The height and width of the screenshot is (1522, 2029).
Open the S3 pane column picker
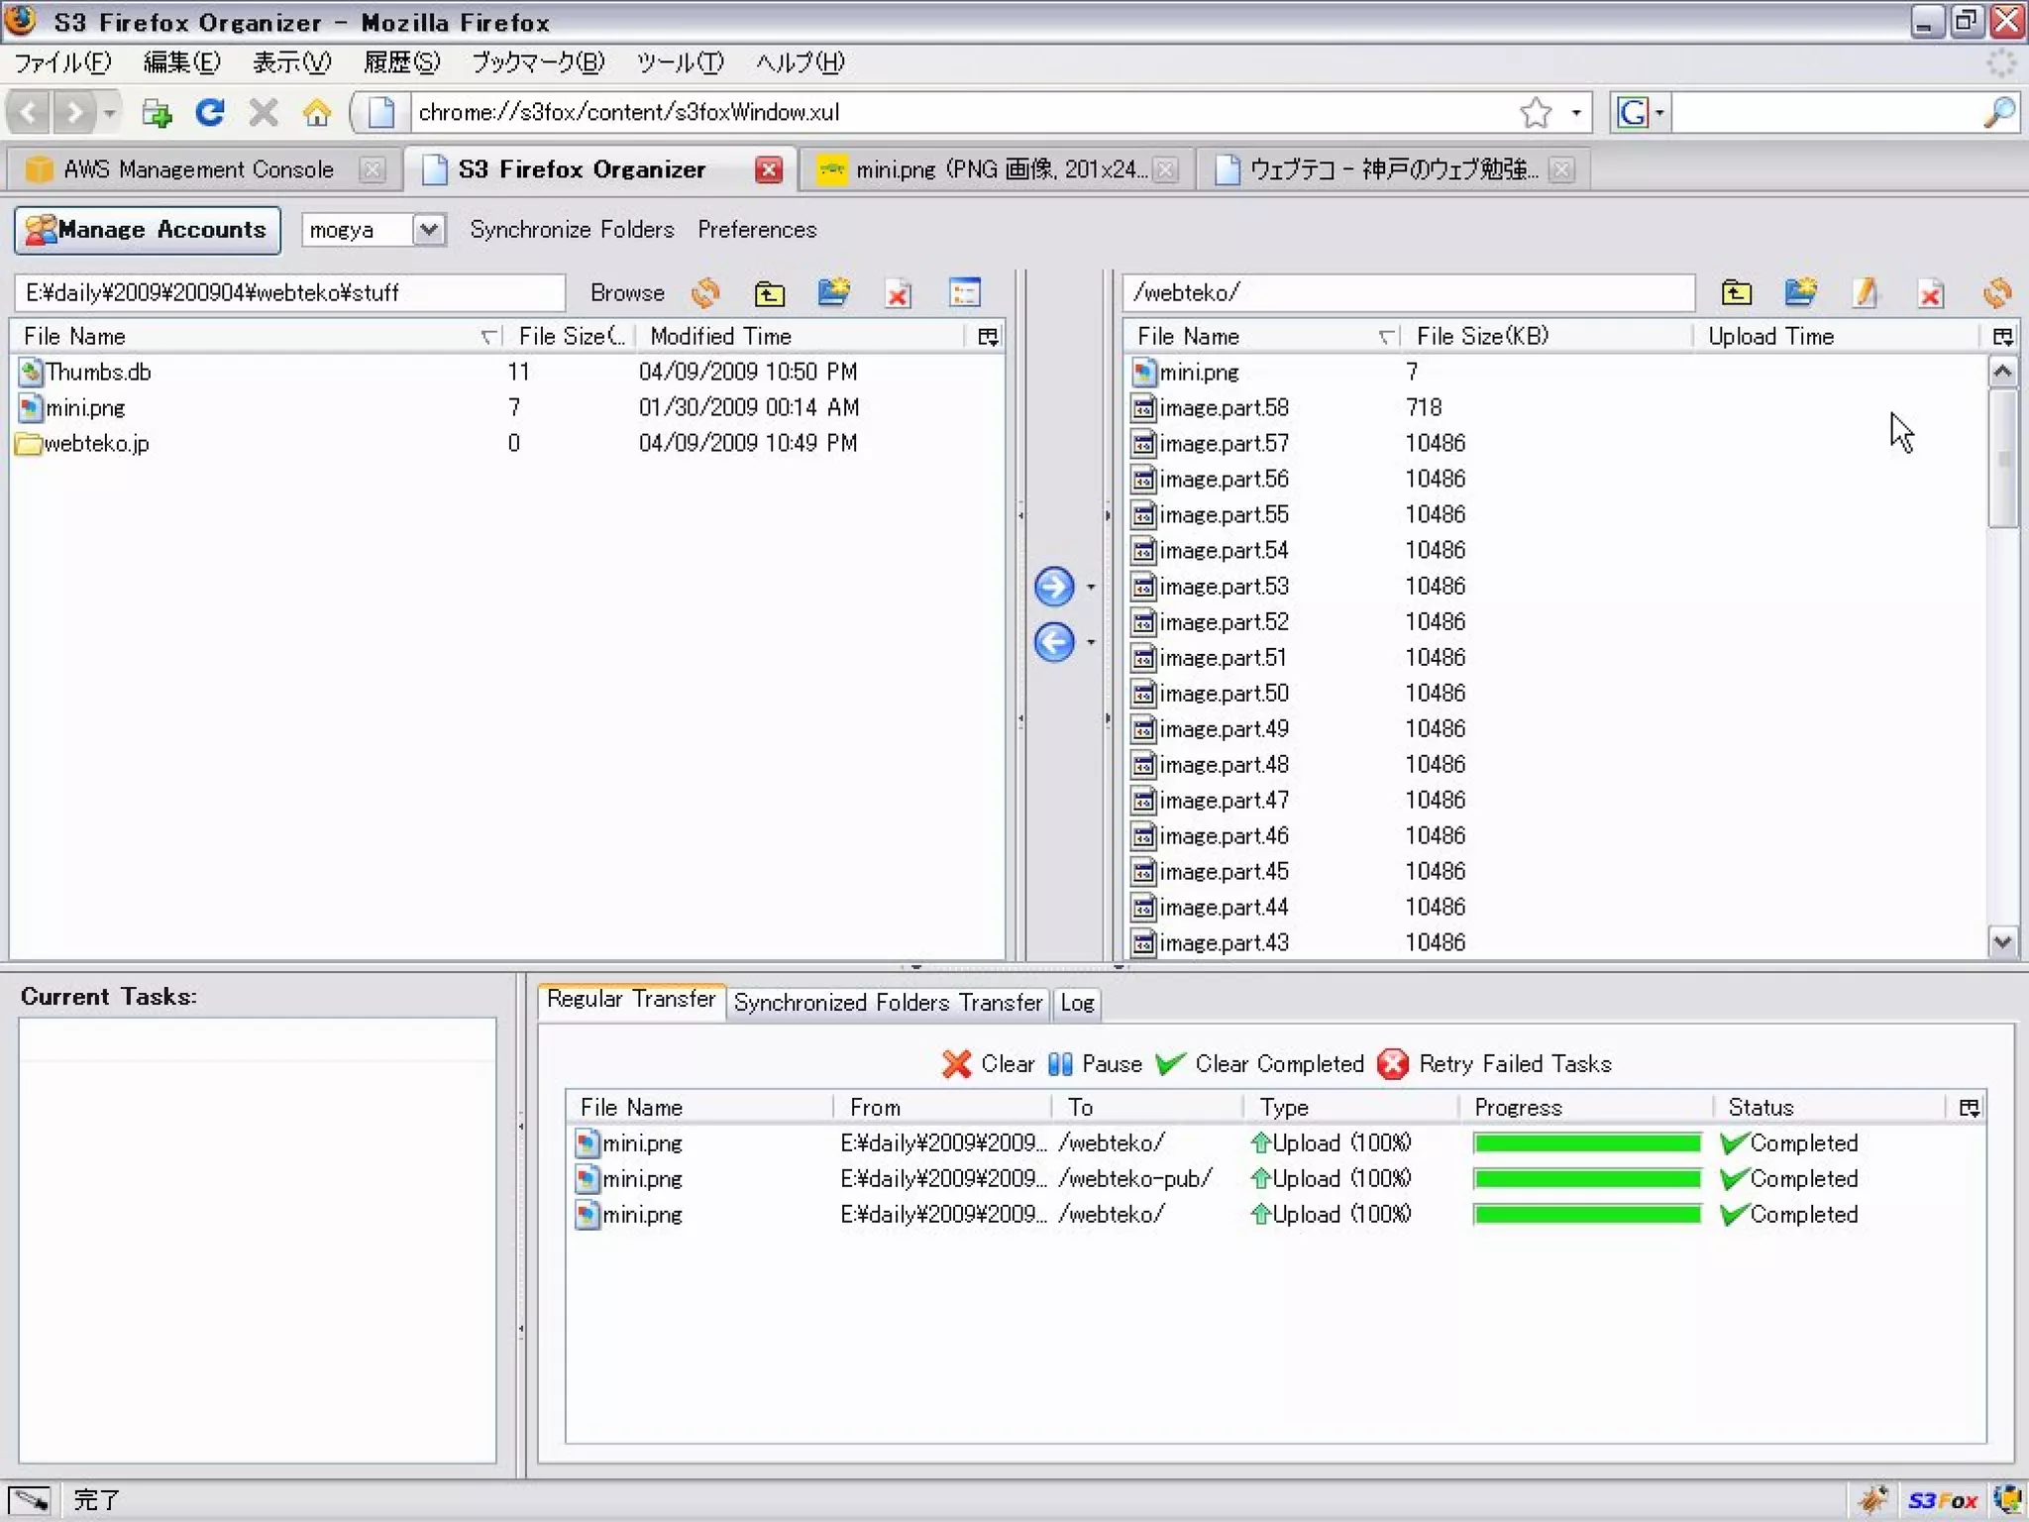2002,337
